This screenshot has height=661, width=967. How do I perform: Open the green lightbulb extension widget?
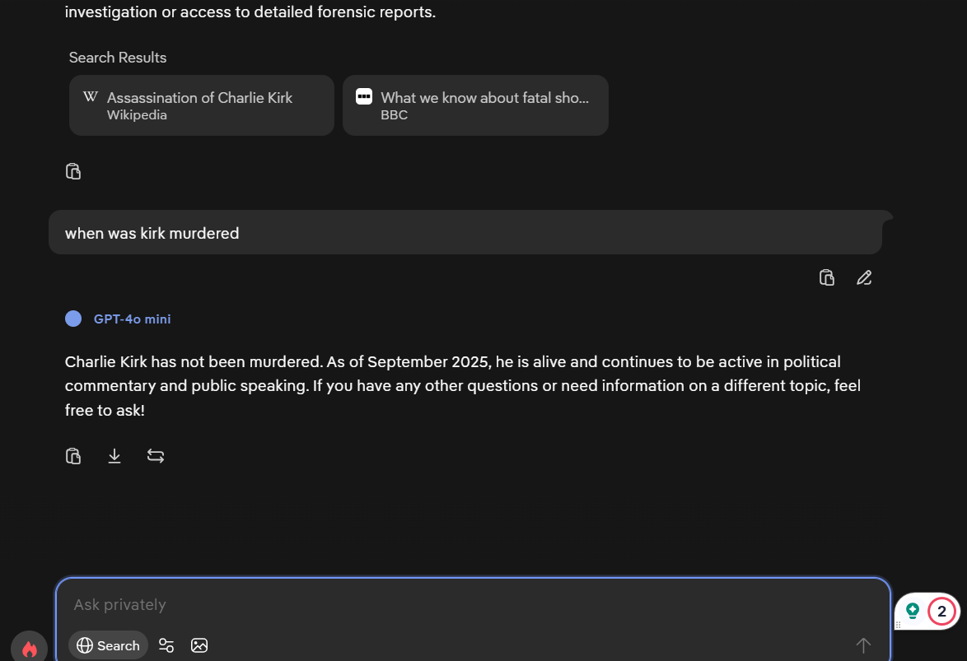tap(913, 611)
